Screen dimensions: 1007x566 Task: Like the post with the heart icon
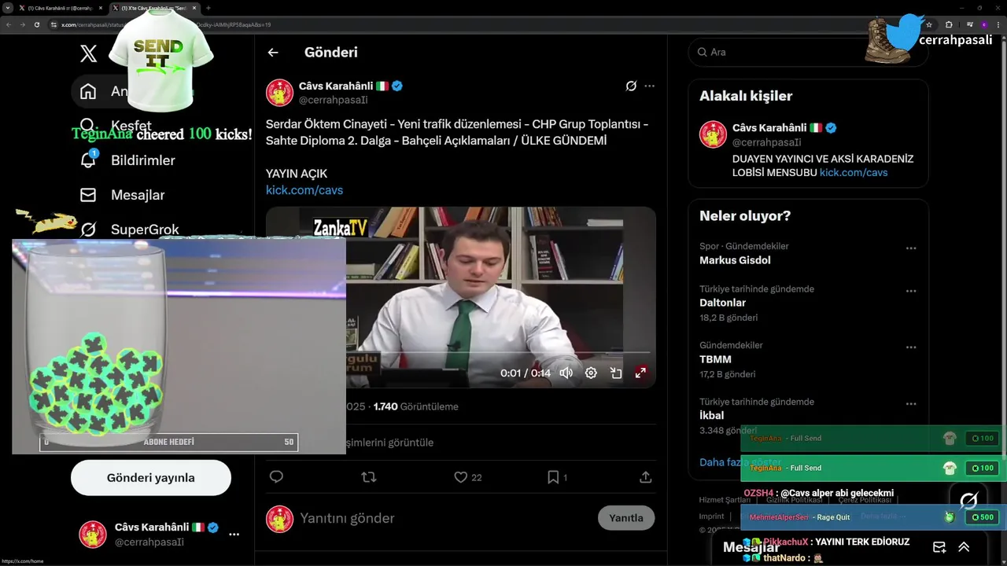point(461,477)
